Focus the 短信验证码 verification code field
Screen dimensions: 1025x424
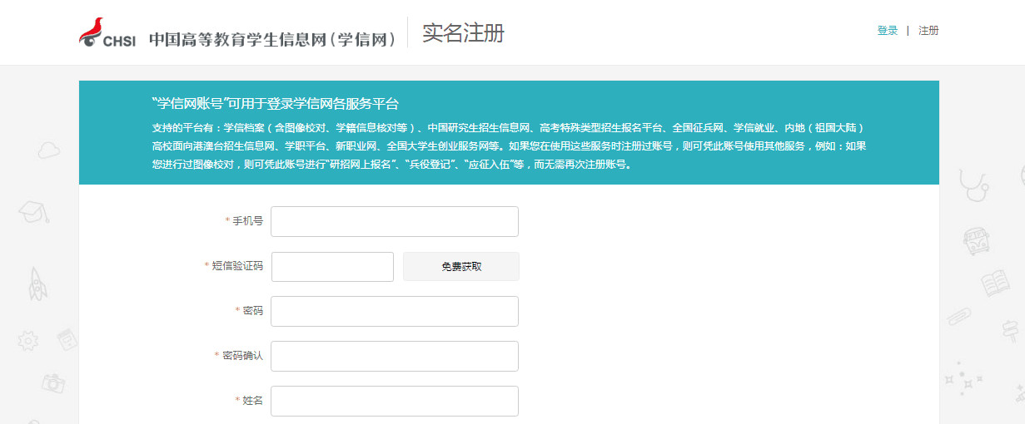tap(332, 267)
